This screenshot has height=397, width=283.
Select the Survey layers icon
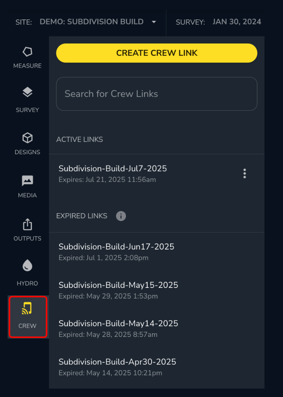pyautogui.click(x=27, y=93)
